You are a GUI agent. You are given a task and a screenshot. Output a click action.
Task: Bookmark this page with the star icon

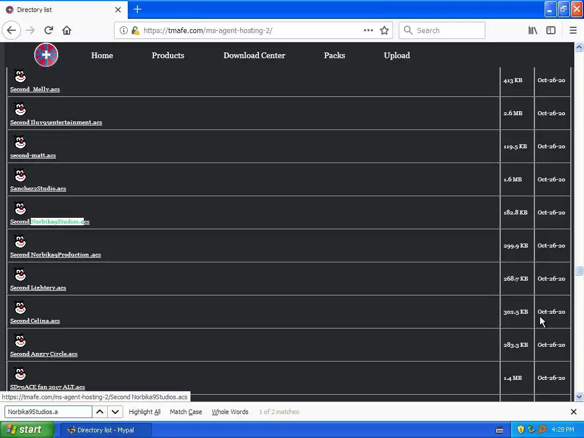point(384,30)
